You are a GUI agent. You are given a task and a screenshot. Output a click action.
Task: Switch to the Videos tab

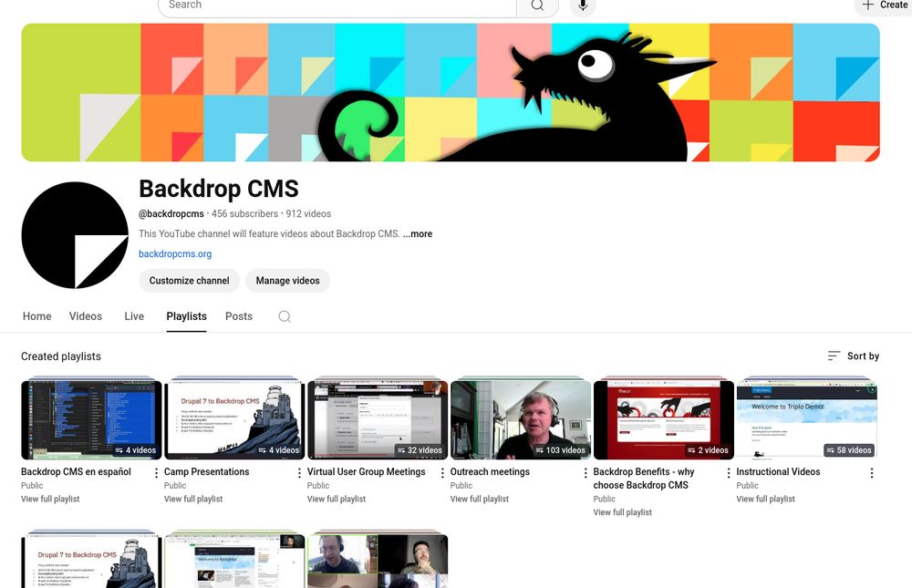[x=86, y=316]
